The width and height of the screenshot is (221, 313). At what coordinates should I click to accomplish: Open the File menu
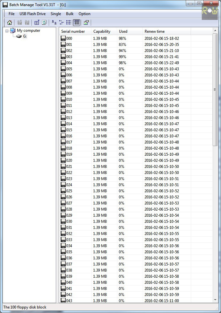coord(12,14)
